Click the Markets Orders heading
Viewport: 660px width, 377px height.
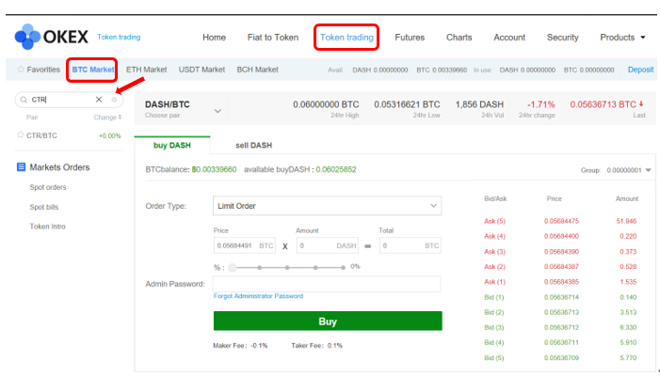coord(59,167)
